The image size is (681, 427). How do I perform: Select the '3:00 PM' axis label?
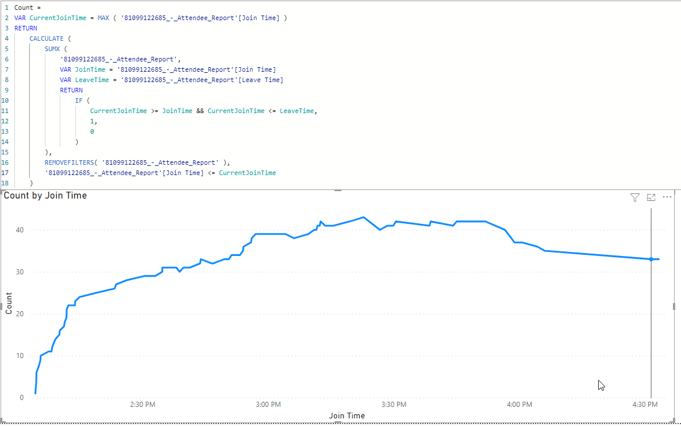268,405
